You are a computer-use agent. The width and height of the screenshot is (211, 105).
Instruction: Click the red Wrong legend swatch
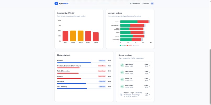(127, 46)
